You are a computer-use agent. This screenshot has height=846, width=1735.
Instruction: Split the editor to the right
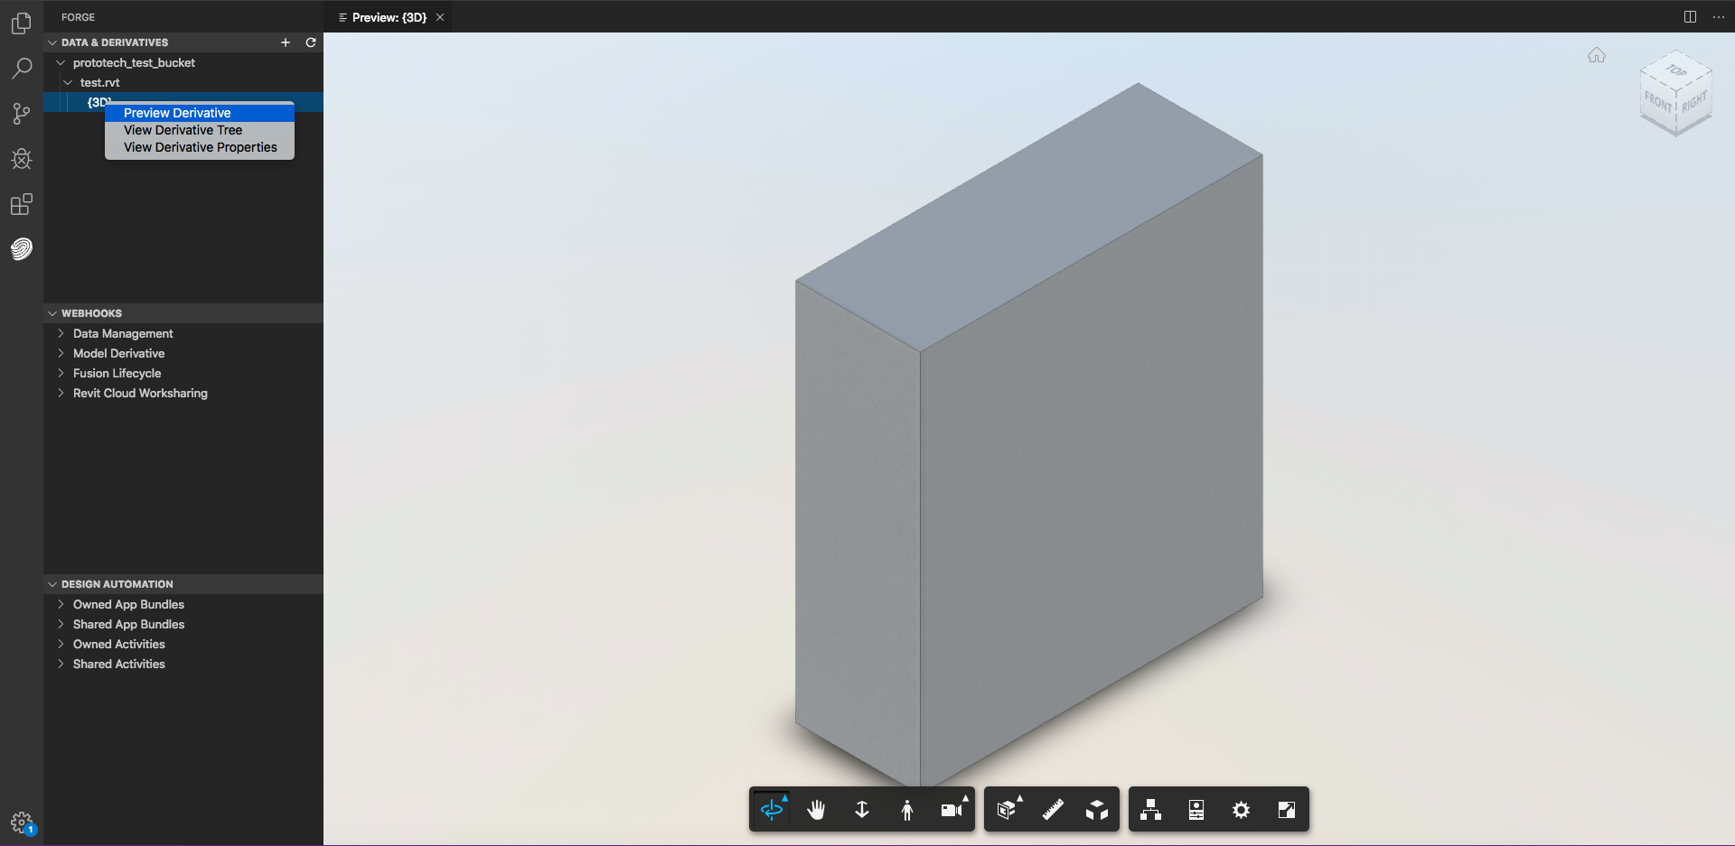pos(1690,16)
